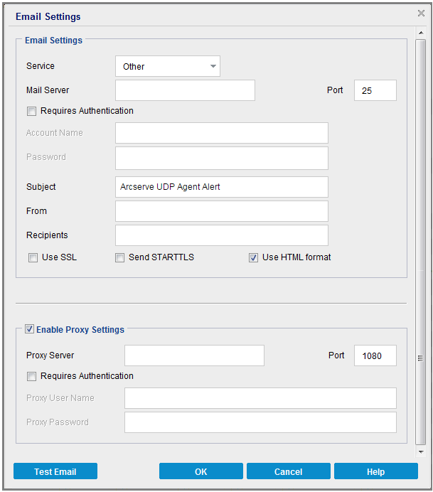433x492 pixels.
Task: Click the Proxy Server input field
Action: (x=194, y=355)
